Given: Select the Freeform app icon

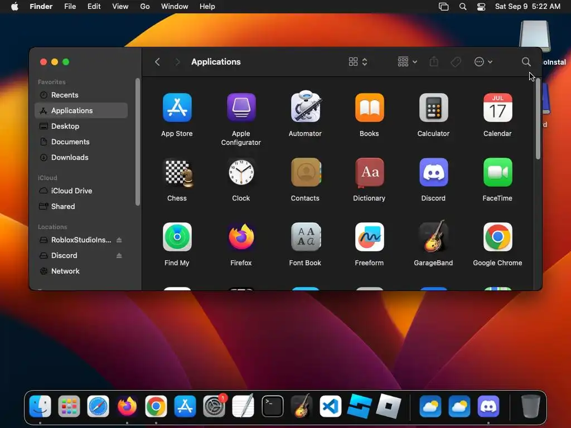Looking at the screenshot, I should (369, 237).
